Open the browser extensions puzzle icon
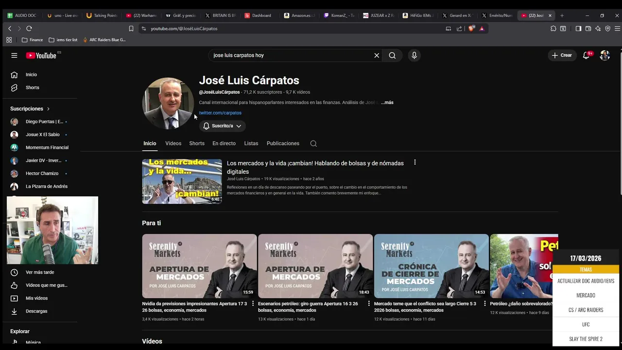Viewport: 622px width, 350px height. click(553, 29)
